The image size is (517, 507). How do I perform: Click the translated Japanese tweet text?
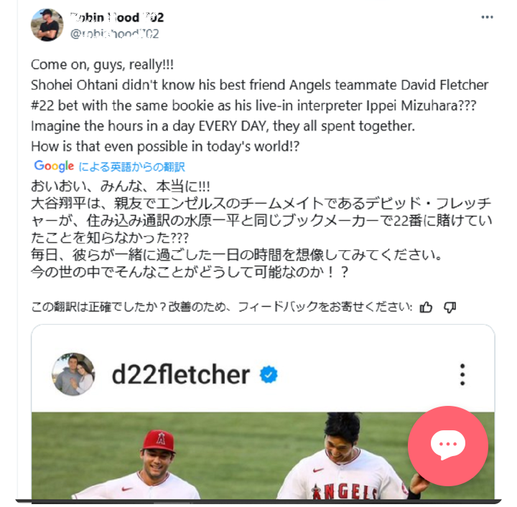click(261, 229)
